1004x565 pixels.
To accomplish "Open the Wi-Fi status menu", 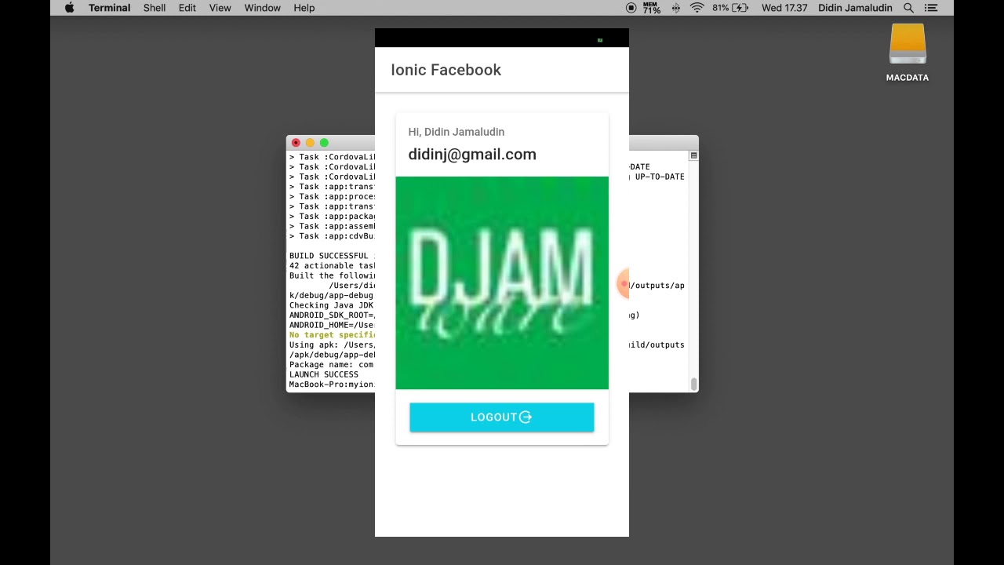I will [x=697, y=8].
